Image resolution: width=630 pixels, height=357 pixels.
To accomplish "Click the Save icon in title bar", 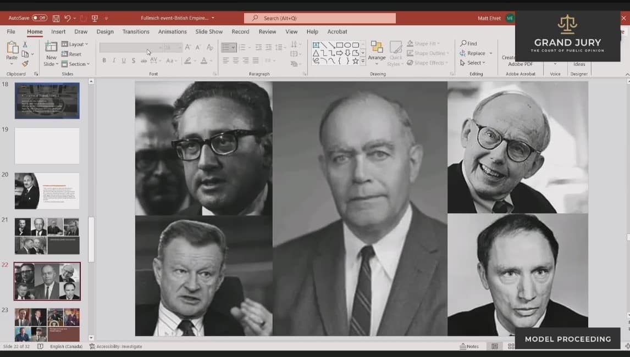I will click(x=56, y=18).
